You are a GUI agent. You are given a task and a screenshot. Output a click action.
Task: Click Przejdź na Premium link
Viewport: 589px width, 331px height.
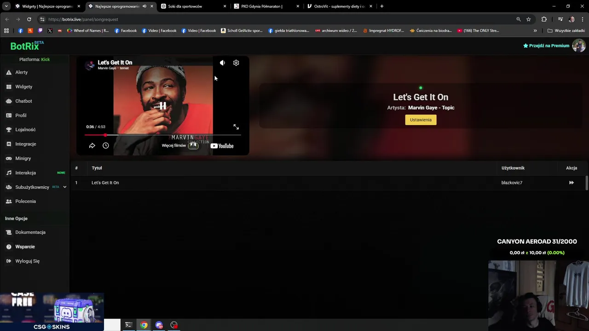pos(546,46)
